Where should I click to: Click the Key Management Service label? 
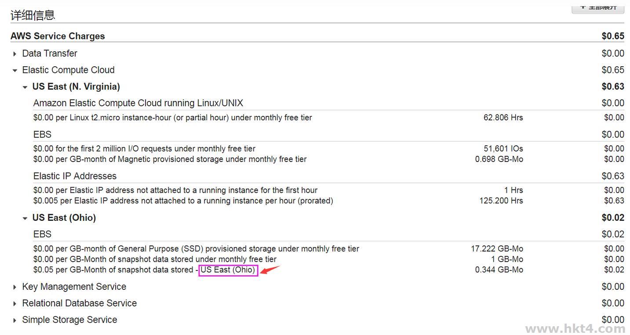pos(74,287)
